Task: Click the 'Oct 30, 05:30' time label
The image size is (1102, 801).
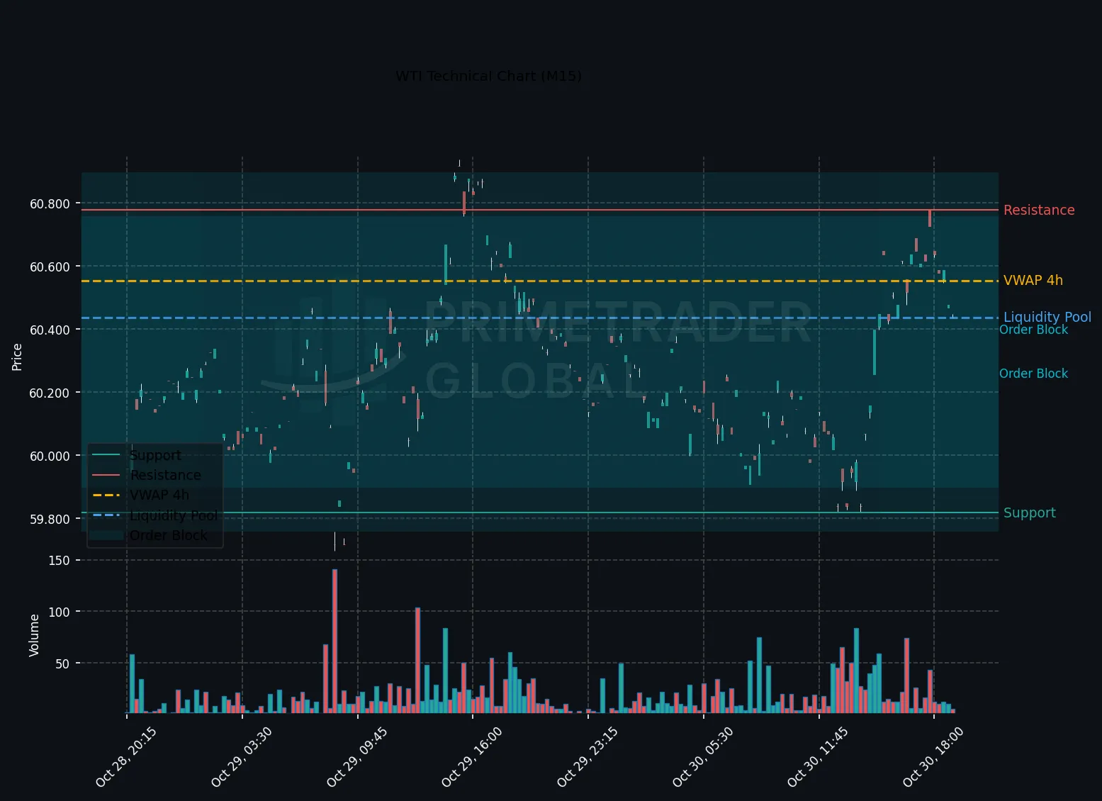Action: pyautogui.click(x=703, y=757)
